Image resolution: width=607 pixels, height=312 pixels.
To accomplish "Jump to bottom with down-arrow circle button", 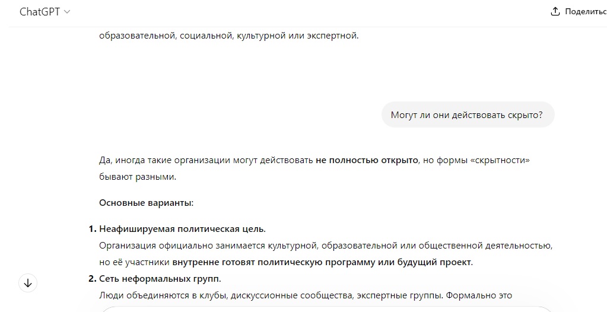I will (x=28, y=283).
